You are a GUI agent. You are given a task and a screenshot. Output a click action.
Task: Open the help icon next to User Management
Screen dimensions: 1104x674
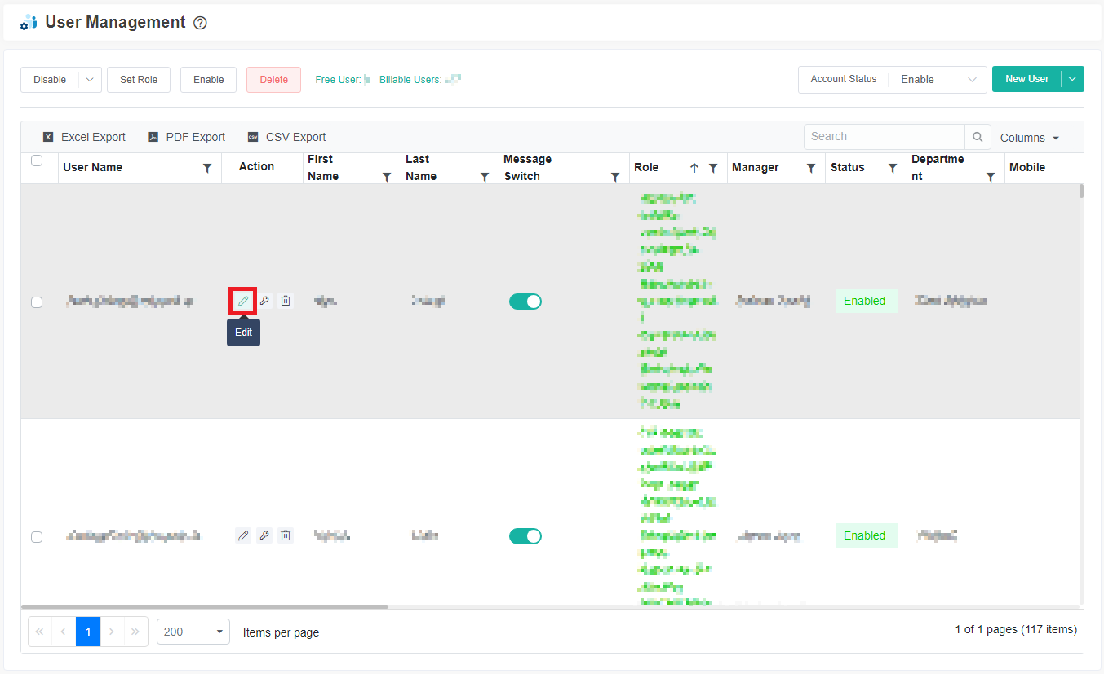pyautogui.click(x=200, y=22)
